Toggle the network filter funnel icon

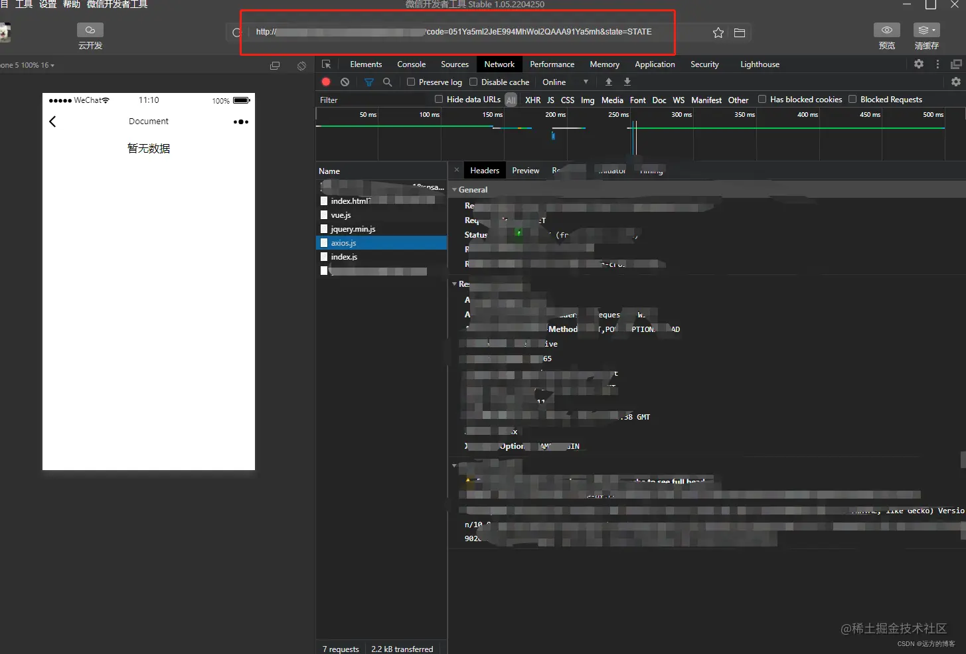point(369,82)
